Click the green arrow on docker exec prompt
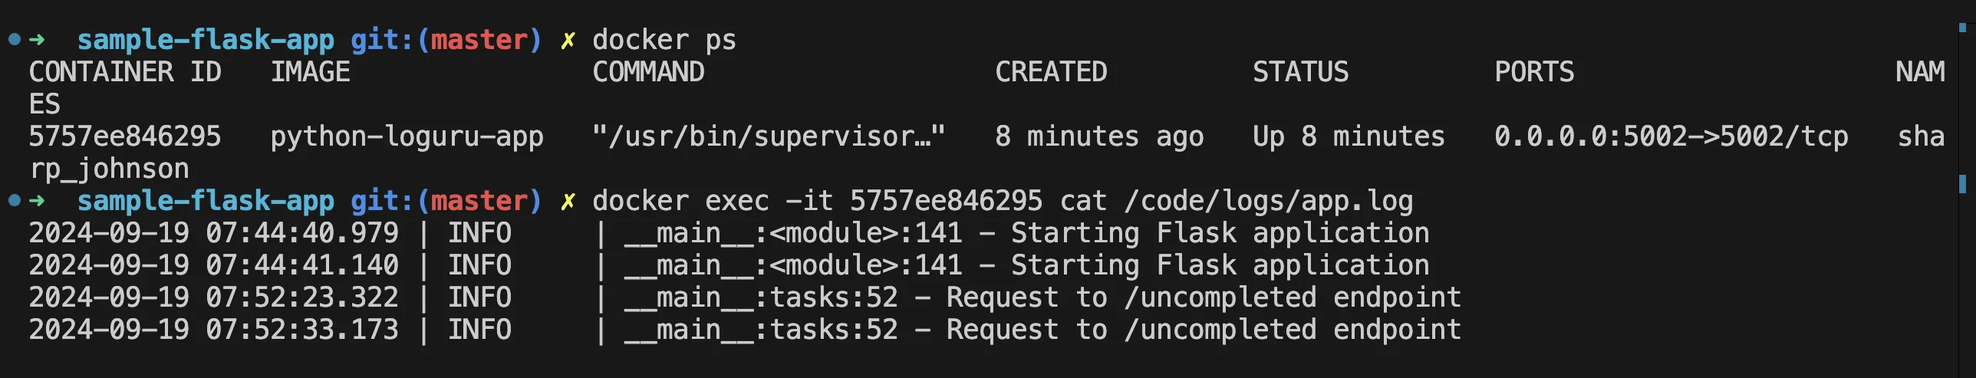 37,200
